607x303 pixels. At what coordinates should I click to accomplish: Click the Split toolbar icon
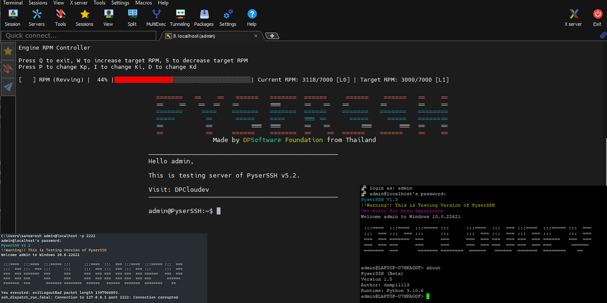coord(132,18)
